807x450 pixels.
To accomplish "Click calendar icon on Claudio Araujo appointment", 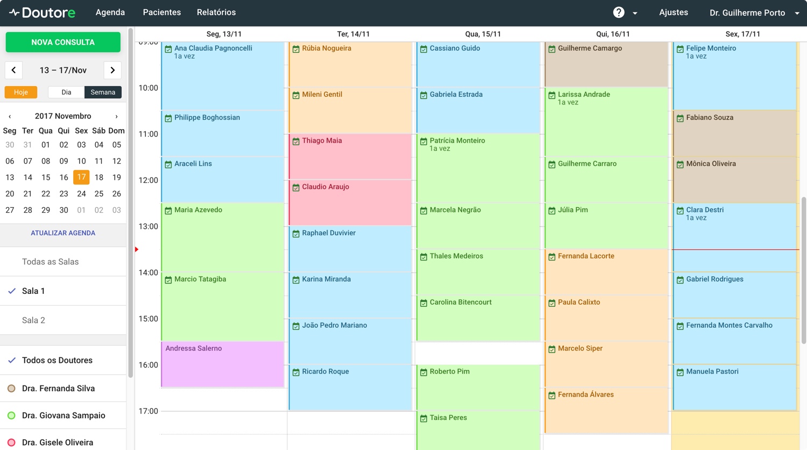I will (x=296, y=188).
